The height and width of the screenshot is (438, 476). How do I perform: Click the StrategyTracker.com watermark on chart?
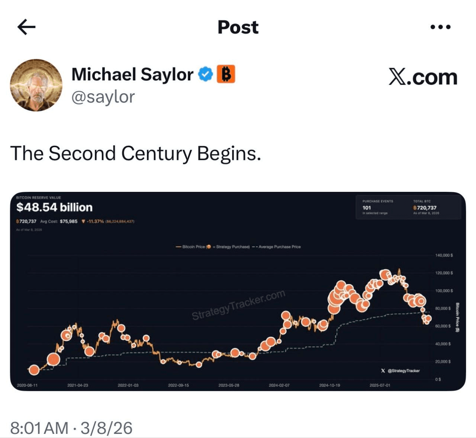(x=238, y=305)
